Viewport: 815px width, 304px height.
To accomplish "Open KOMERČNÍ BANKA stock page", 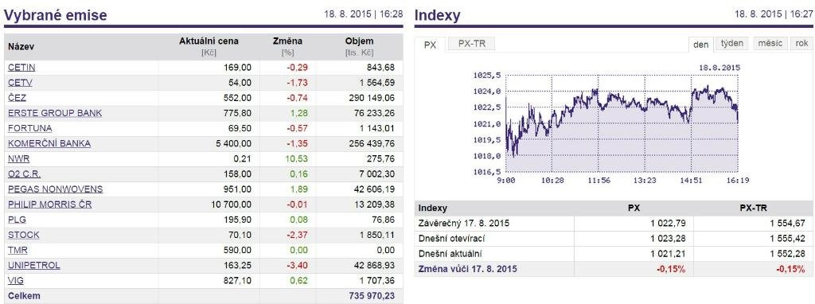I will pos(49,143).
